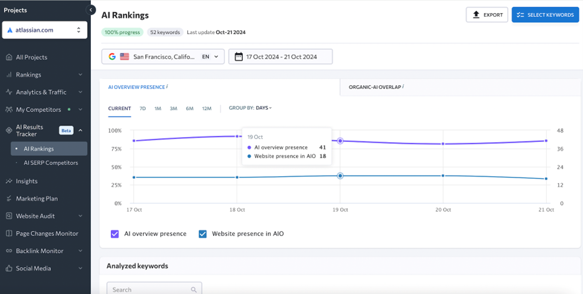
Task: Click the calendar icon in date range
Action: tap(239, 57)
